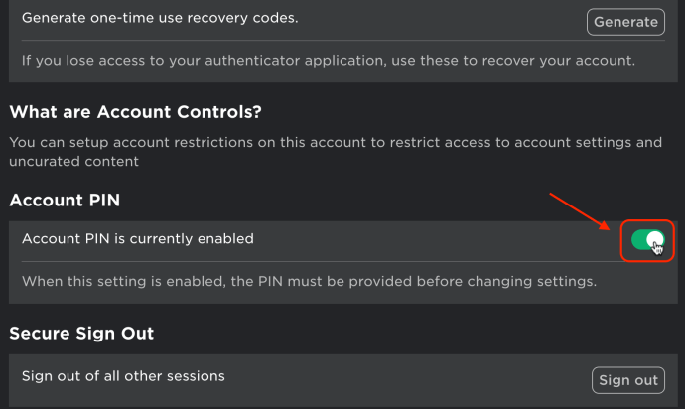Click the divider below the Account PIN row
The image size is (685, 409).
[321, 262]
